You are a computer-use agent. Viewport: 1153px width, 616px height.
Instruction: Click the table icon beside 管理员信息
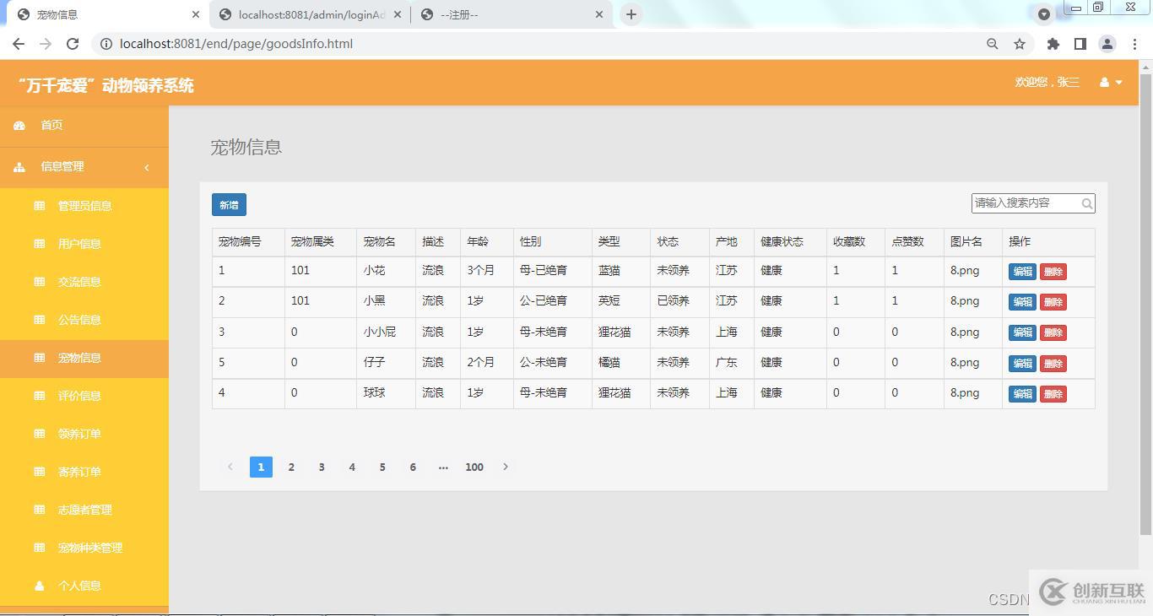point(40,206)
